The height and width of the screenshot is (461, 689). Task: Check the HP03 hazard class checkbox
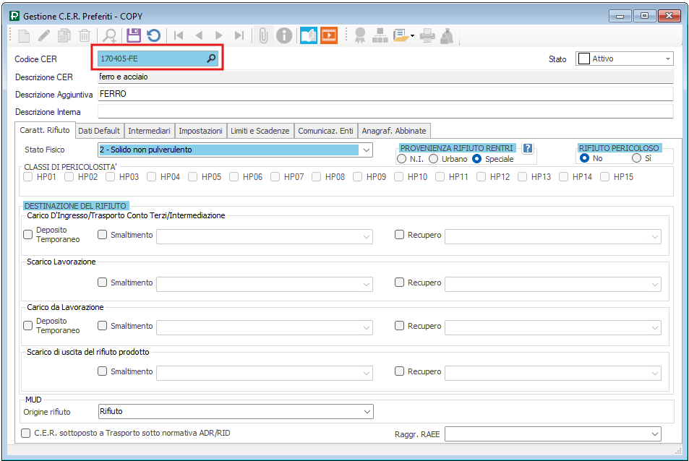click(x=112, y=176)
